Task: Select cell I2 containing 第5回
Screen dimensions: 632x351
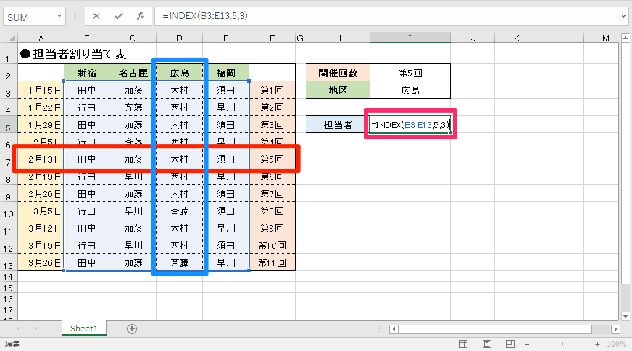Action: (410, 73)
